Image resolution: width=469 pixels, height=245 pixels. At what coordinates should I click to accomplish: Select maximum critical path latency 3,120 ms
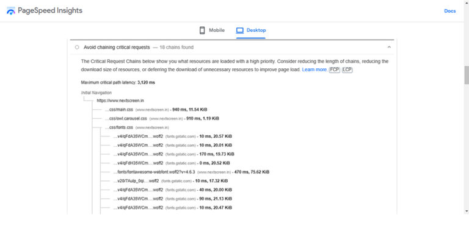(118, 82)
